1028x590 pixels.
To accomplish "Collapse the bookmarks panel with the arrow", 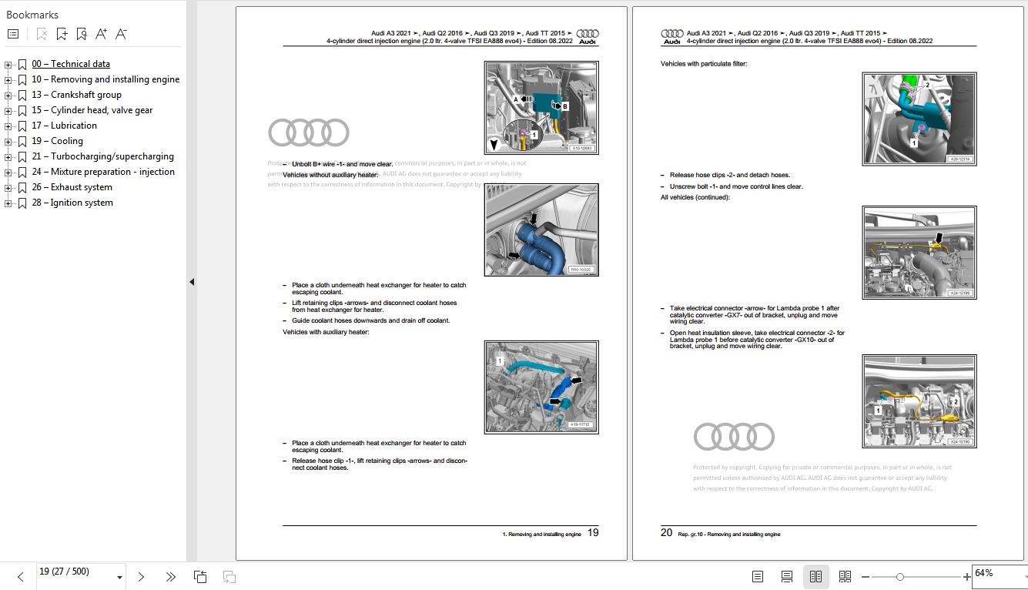I will coord(192,282).
